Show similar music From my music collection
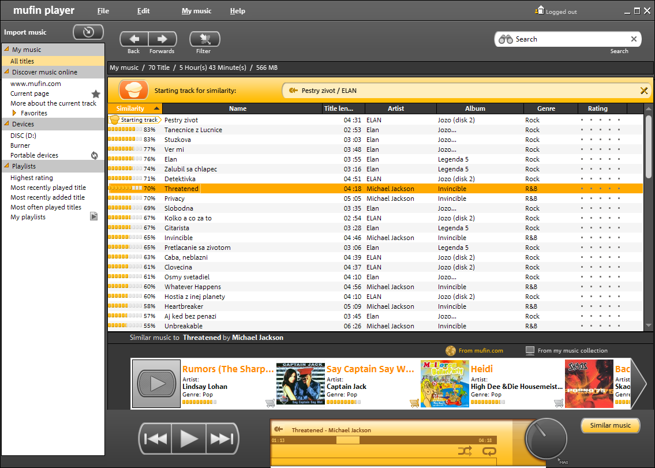Viewport: 655px width, 468px height. tap(572, 351)
